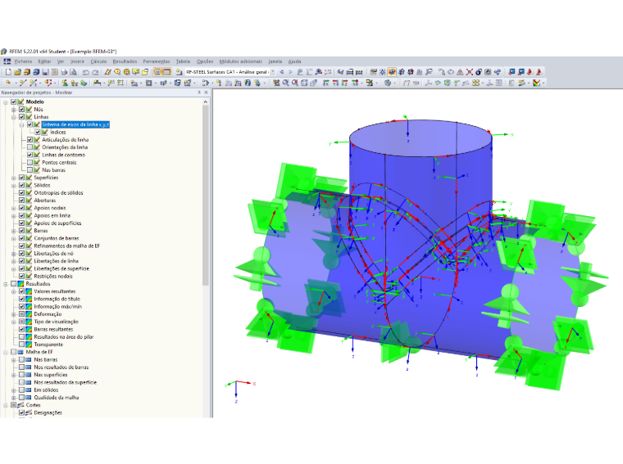Click the Undo arrow icon
623x464 pixels.
pos(86,72)
